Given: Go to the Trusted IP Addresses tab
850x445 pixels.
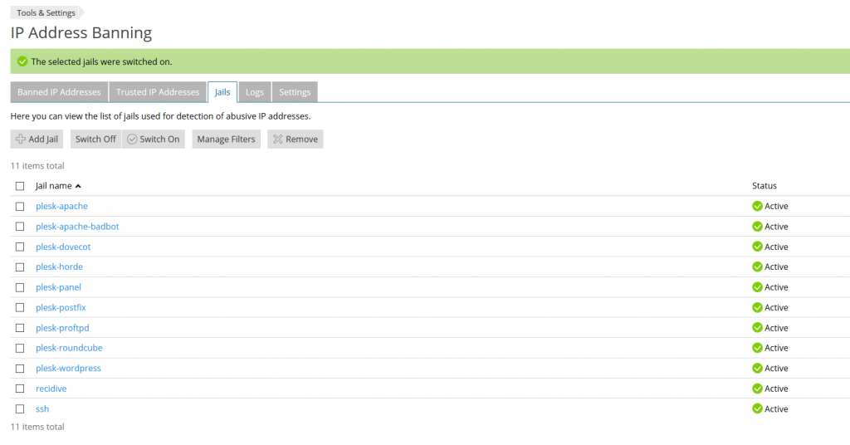Looking at the screenshot, I should [x=158, y=92].
